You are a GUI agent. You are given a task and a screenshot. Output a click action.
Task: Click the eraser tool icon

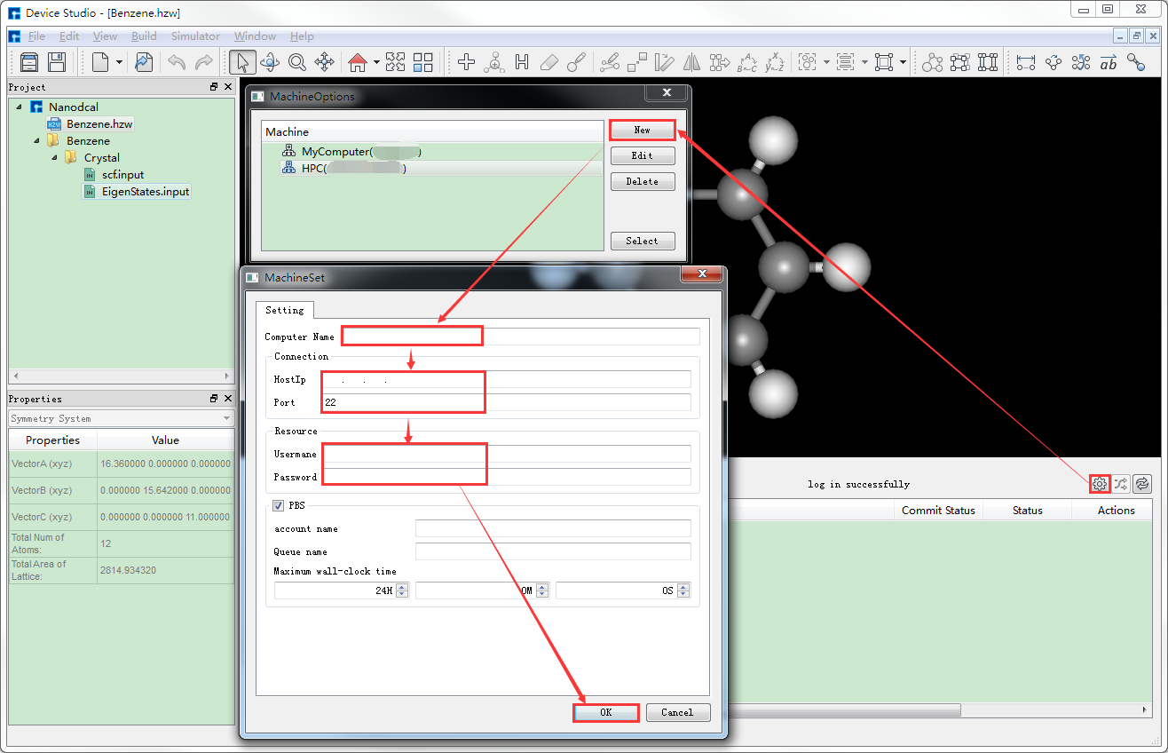[x=548, y=62]
